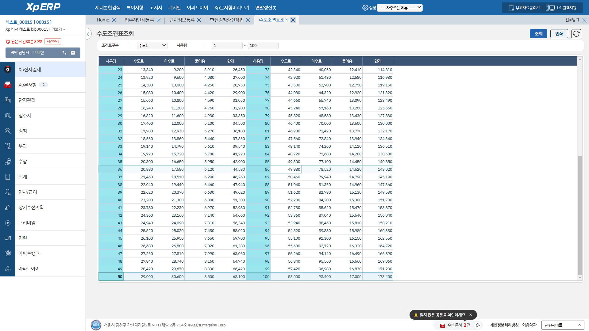The image size is (589, 331).
Task: Collapse the sidebar with the arrow handle
Action: coord(88,34)
